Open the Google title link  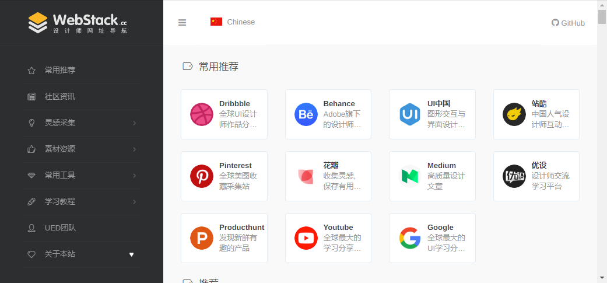tap(441, 228)
